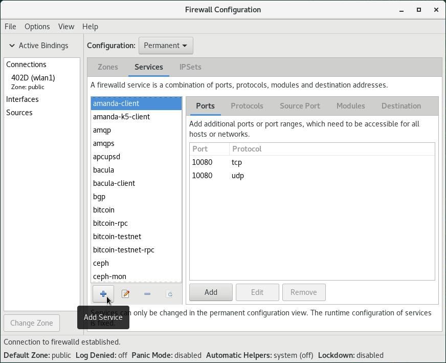
Task: Open the Configuration Permanent dropdown
Action: click(x=165, y=46)
